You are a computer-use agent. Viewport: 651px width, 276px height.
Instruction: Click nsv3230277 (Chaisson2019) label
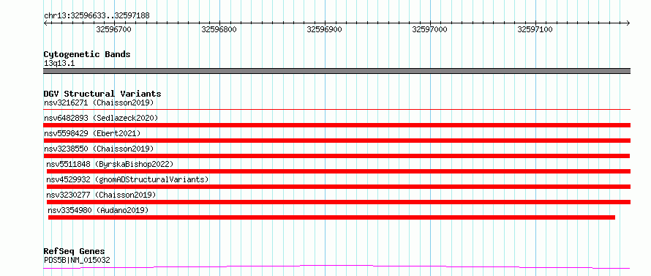tap(101, 195)
